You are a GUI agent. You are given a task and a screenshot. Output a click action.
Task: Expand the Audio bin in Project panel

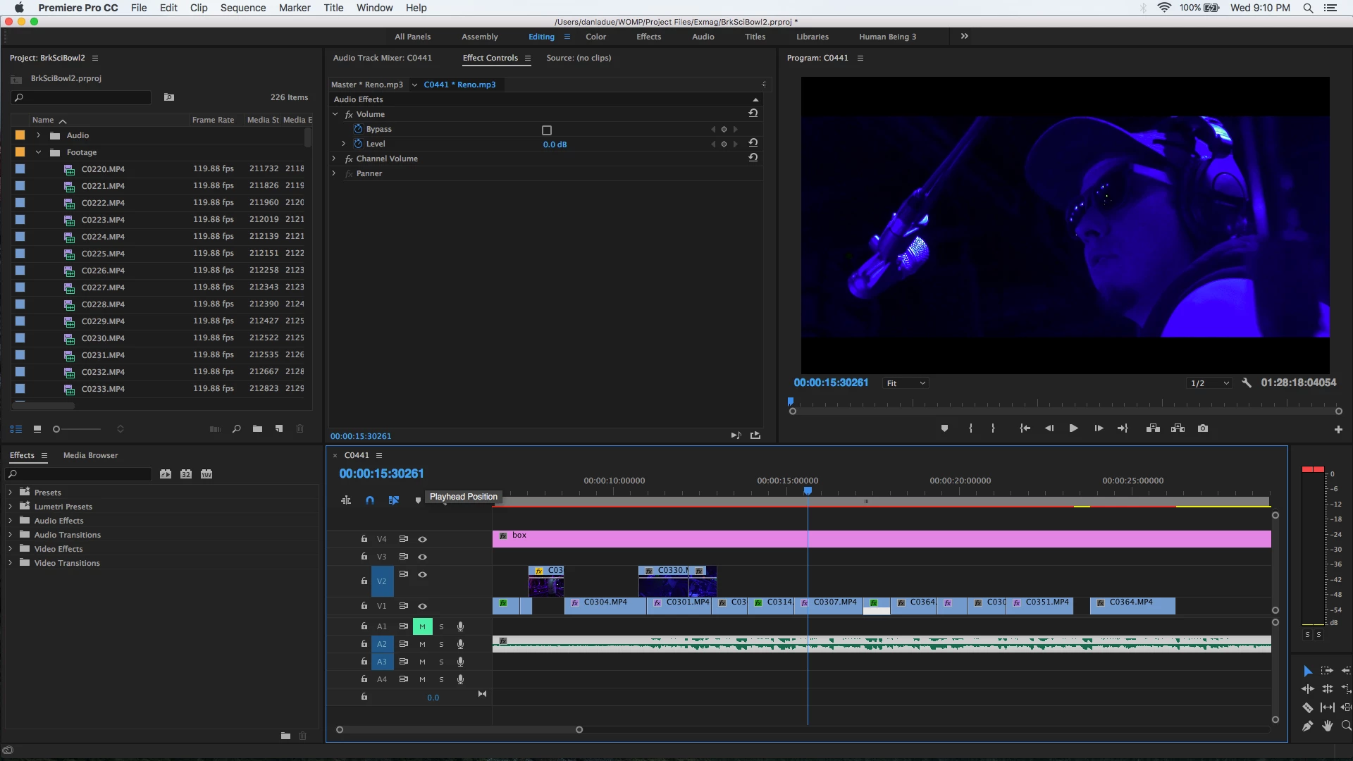point(38,135)
